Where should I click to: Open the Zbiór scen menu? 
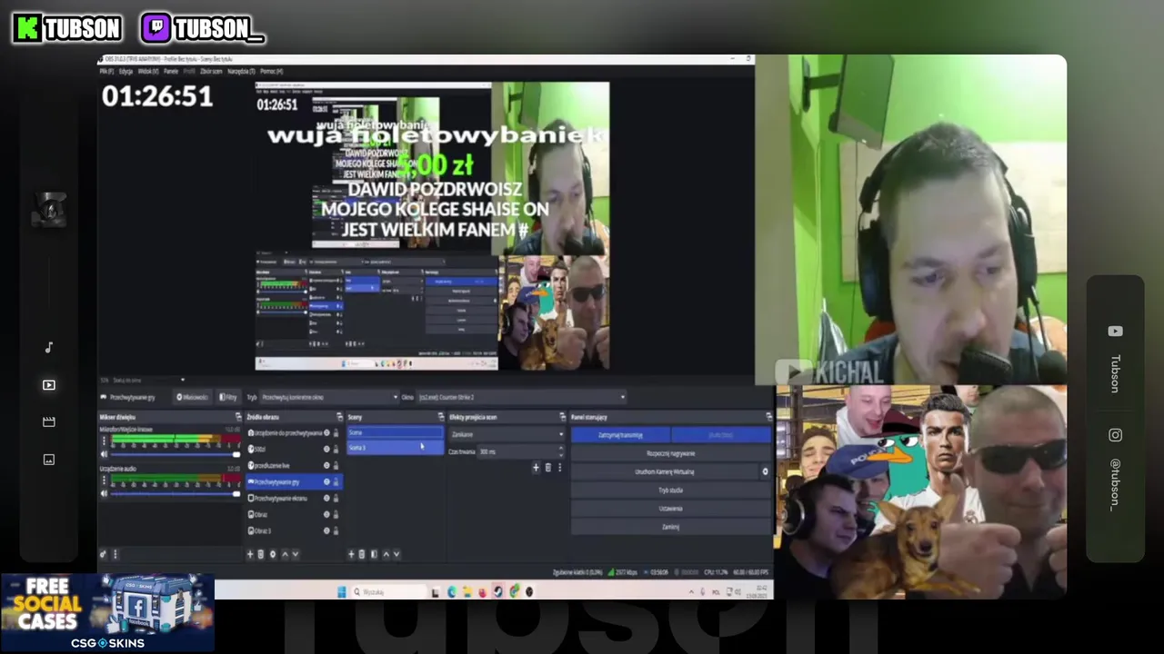tap(211, 71)
